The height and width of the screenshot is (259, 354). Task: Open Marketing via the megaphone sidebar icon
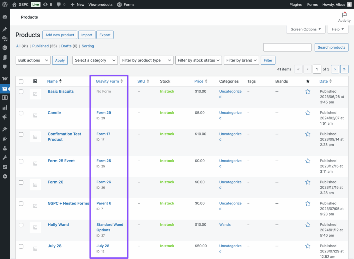point(5,117)
